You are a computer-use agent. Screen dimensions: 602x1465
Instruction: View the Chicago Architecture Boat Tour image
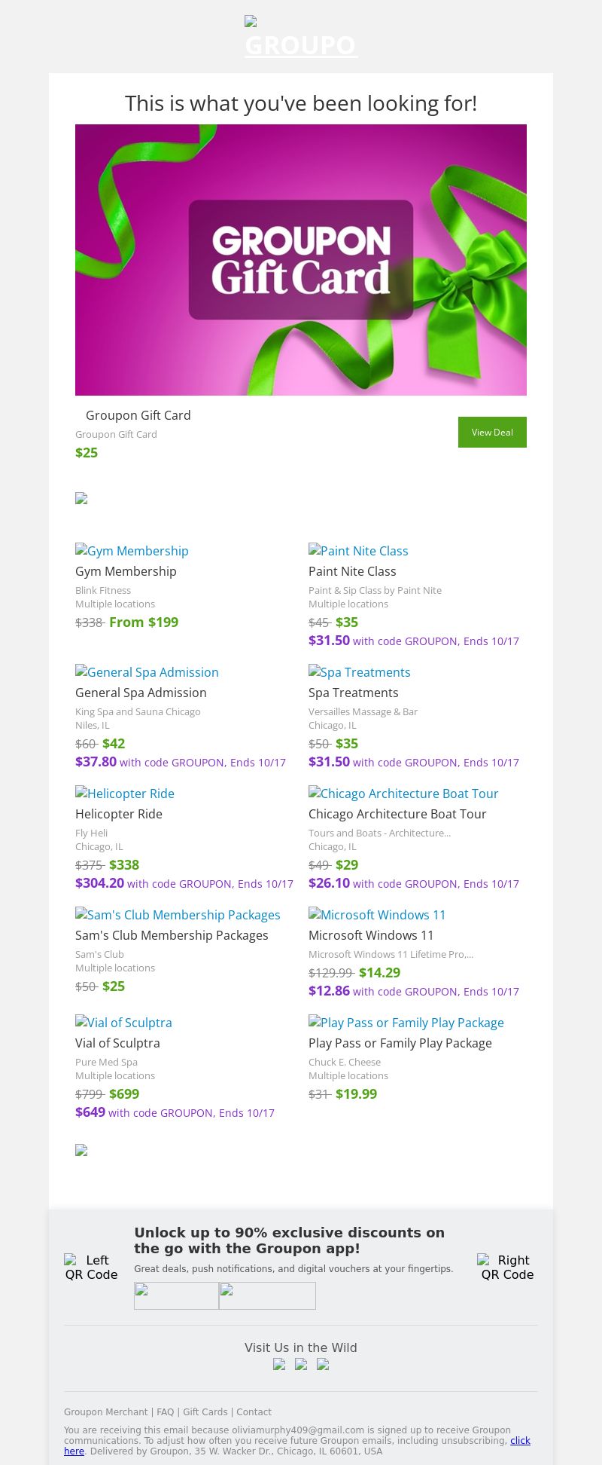[x=403, y=794]
